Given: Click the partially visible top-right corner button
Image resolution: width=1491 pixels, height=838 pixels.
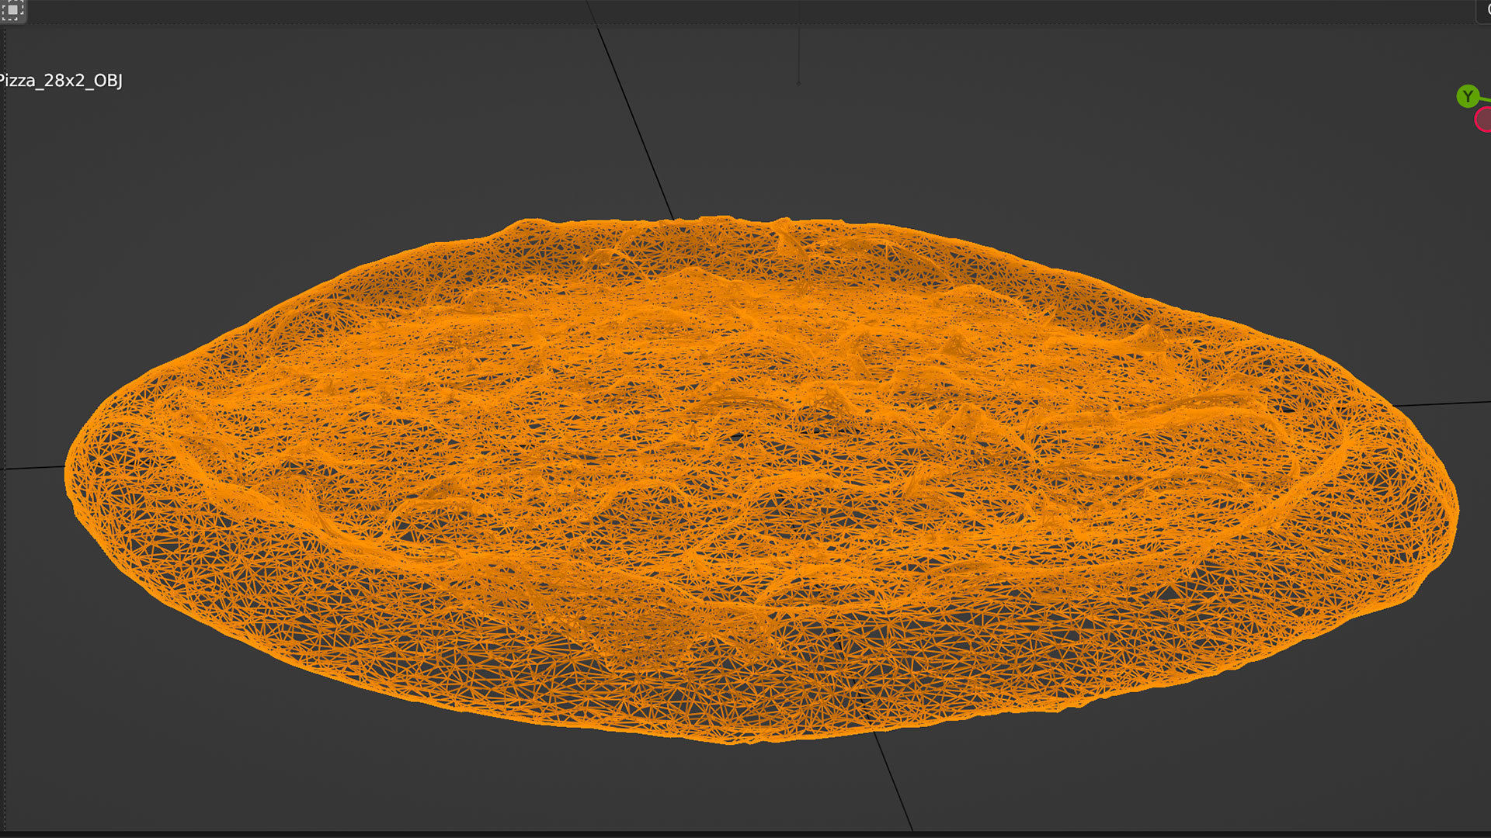Looking at the screenshot, I should pos(1483,11).
